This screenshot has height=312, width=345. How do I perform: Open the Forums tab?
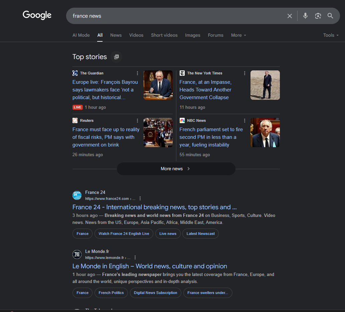click(215, 35)
